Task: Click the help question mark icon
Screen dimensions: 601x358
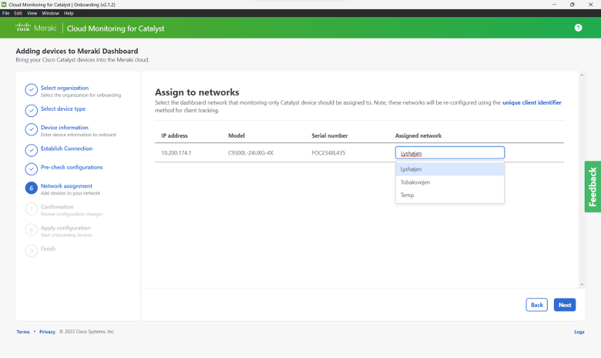Action: pyautogui.click(x=578, y=28)
